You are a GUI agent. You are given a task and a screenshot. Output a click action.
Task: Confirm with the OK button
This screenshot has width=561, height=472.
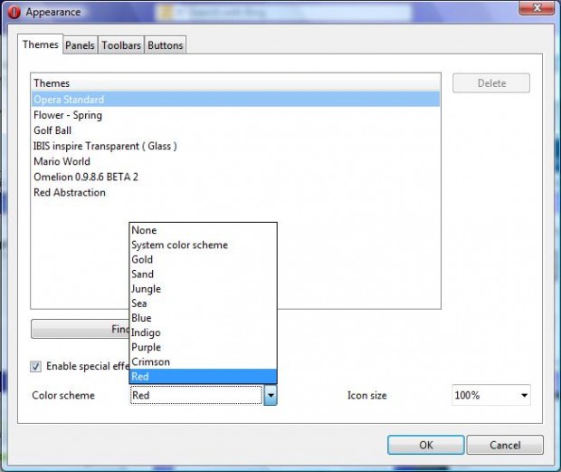pyautogui.click(x=426, y=445)
